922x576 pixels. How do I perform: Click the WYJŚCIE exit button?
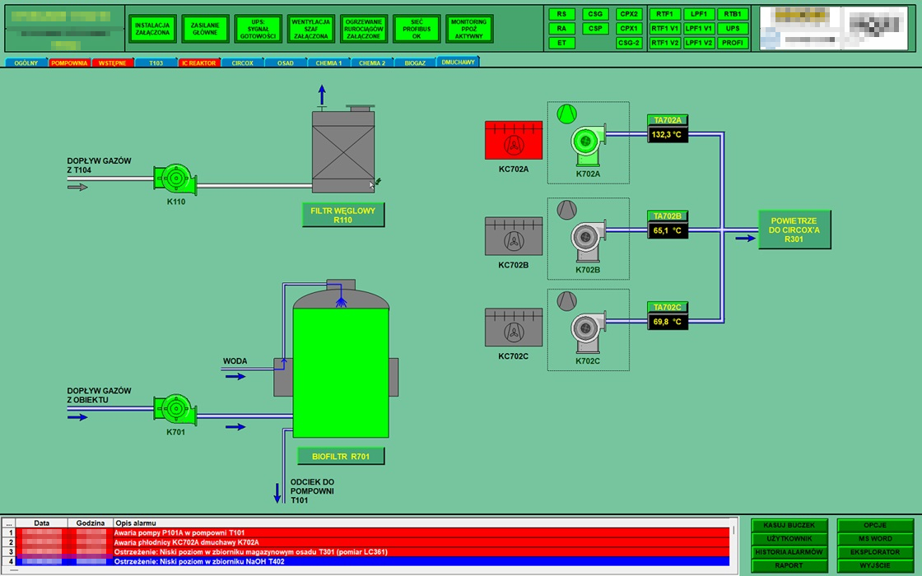[875, 565]
